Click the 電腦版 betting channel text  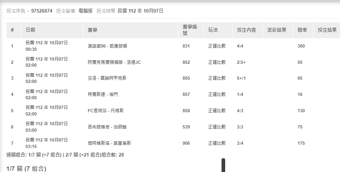[86, 11]
